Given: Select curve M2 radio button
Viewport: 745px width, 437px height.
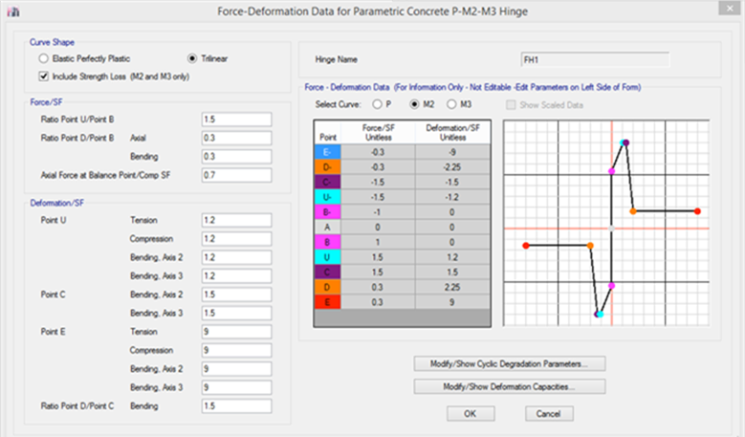Looking at the screenshot, I should [x=414, y=104].
